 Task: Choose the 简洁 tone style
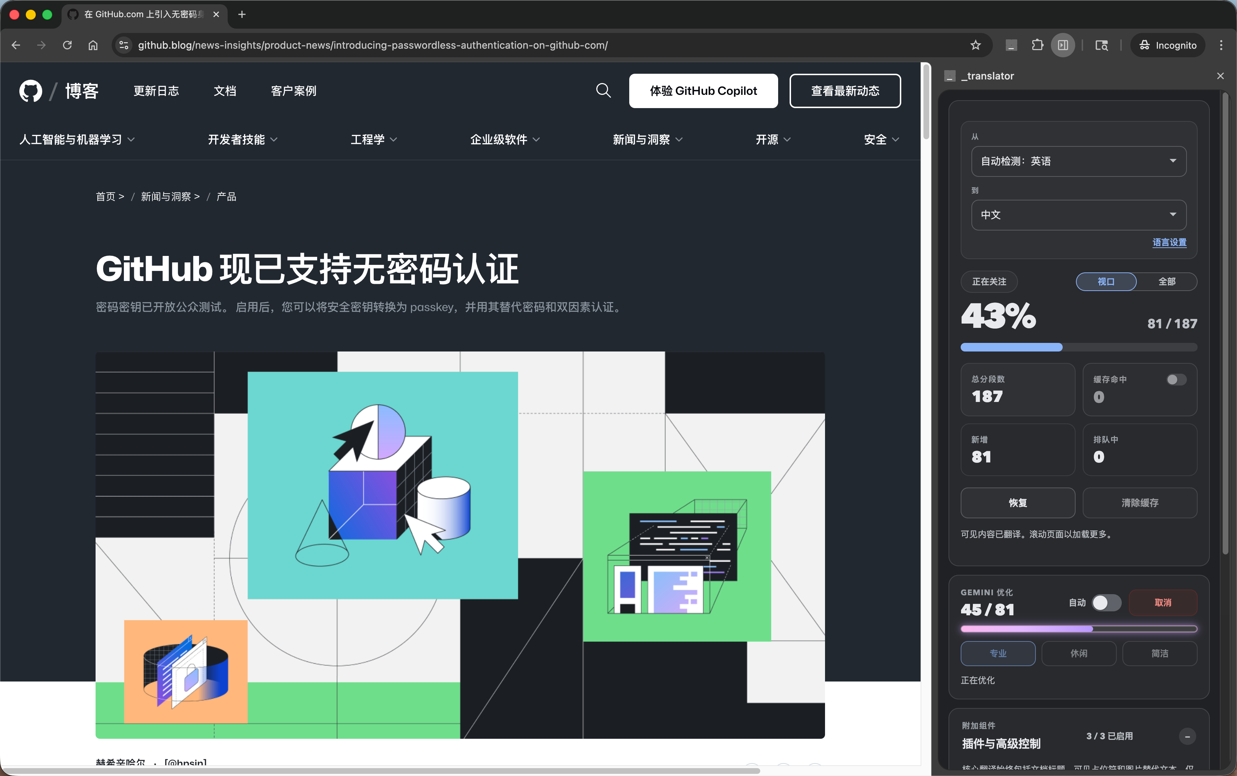click(1160, 653)
